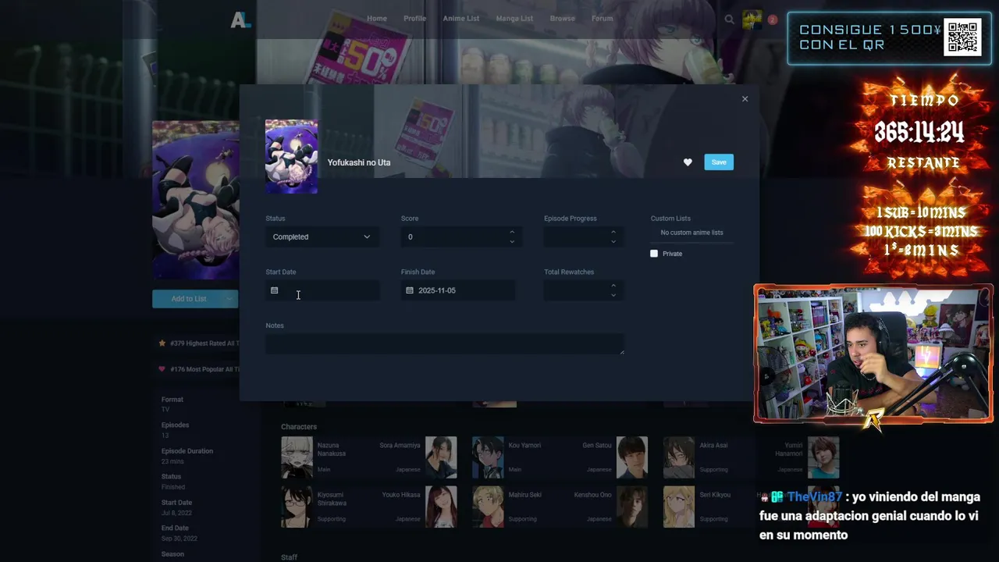999x562 pixels.
Task: Increase Total Rewatches
Action: pyautogui.click(x=613, y=286)
